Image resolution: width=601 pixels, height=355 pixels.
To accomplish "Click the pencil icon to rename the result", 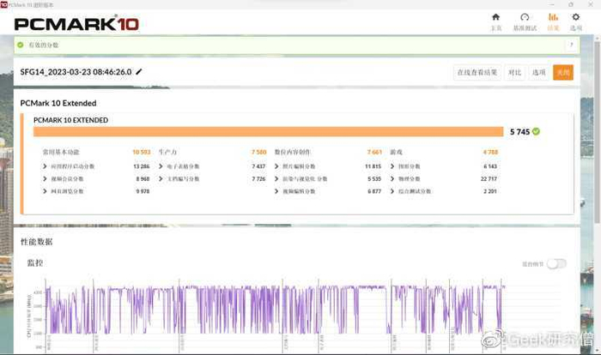I will (139, 72).
